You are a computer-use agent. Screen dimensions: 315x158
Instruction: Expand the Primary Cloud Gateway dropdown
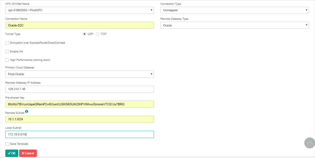click(x=80, y=74)
